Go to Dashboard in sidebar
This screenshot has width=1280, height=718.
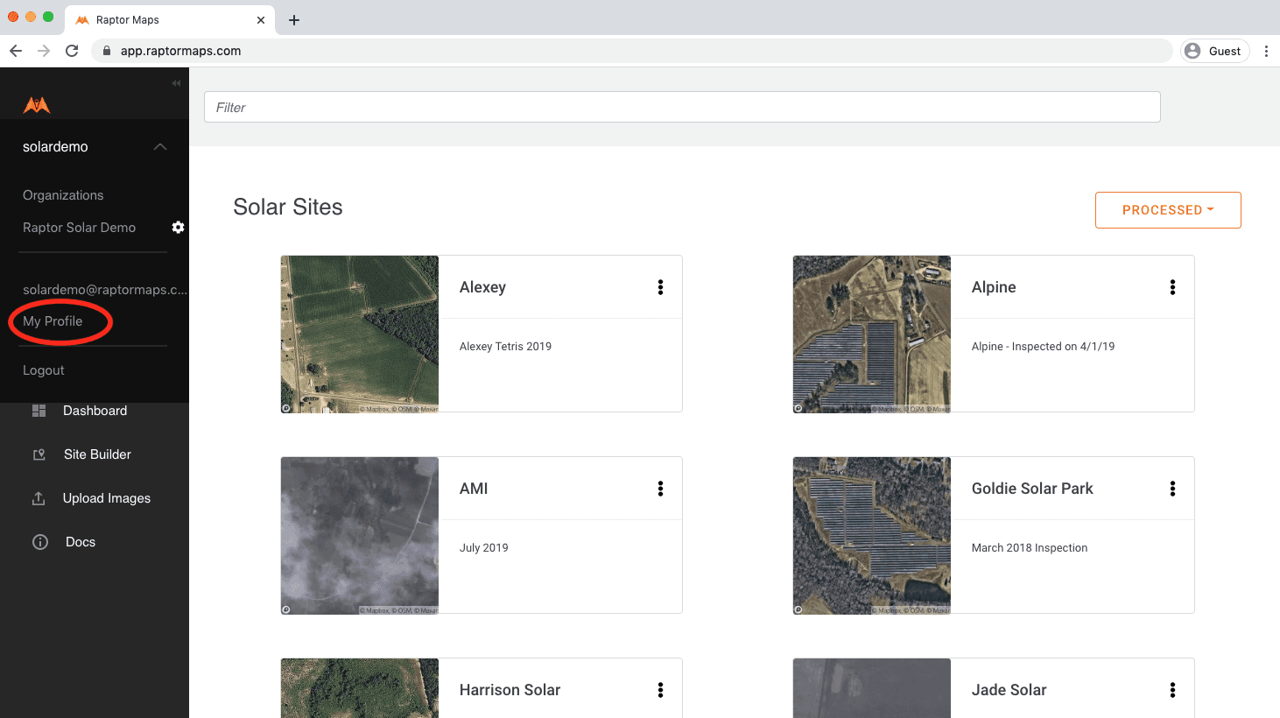point(95,411)
